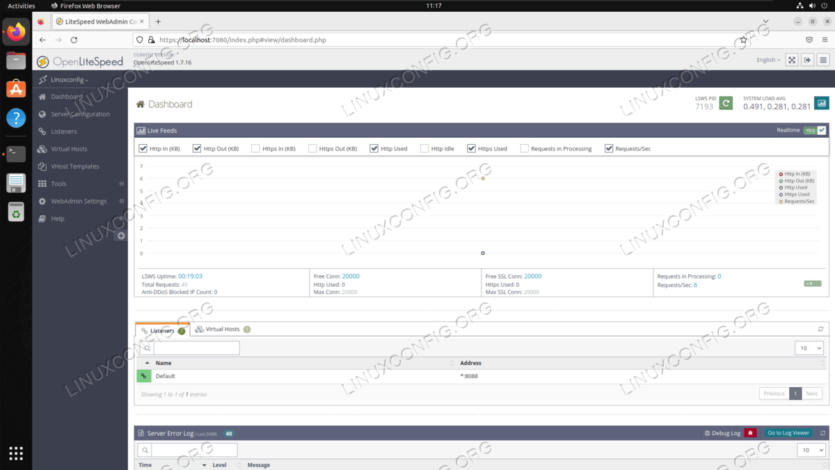Change Error Log entries-per-page dropdown
The width and height of the screenshot is (835, 470).
click(x=811, y=450)
